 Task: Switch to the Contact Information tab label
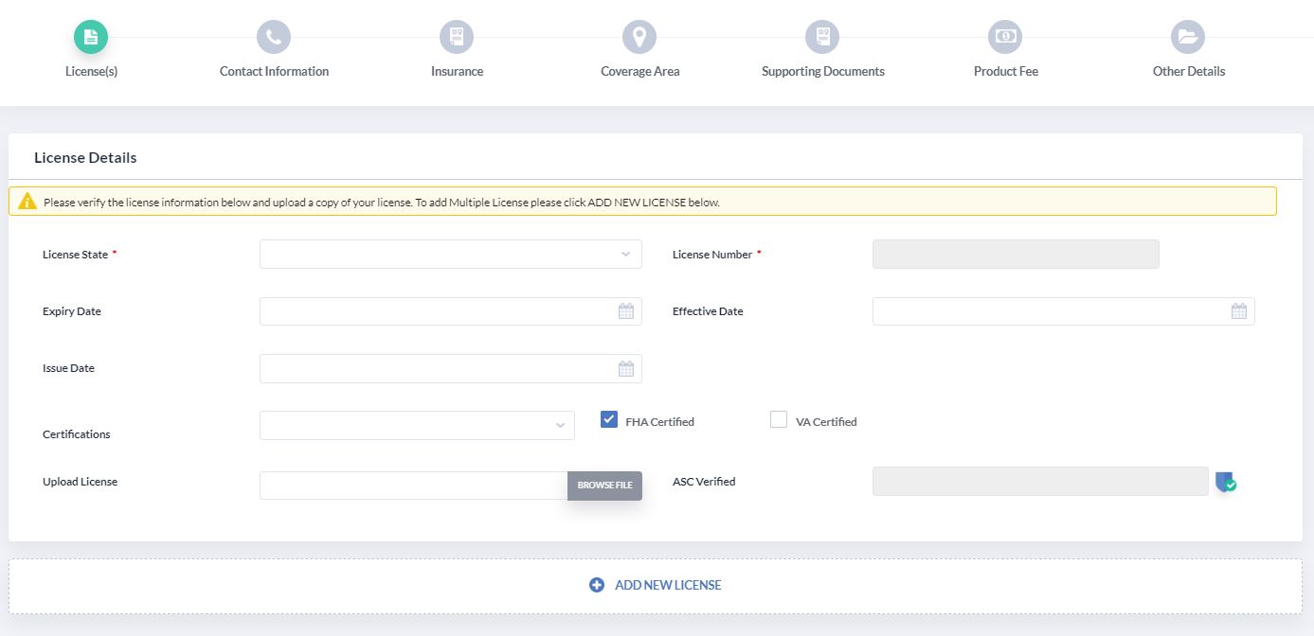tap(274, 71)
